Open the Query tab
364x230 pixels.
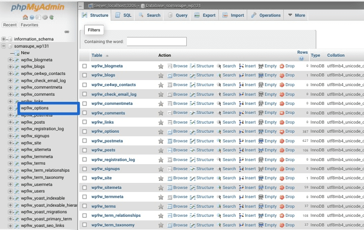[178, 15]
